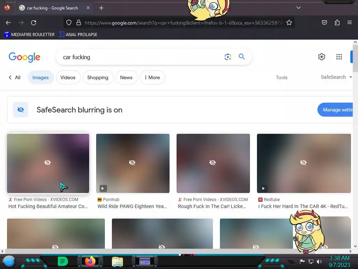Focus the Google search input field
358x269 pixels.
(142, 57)
